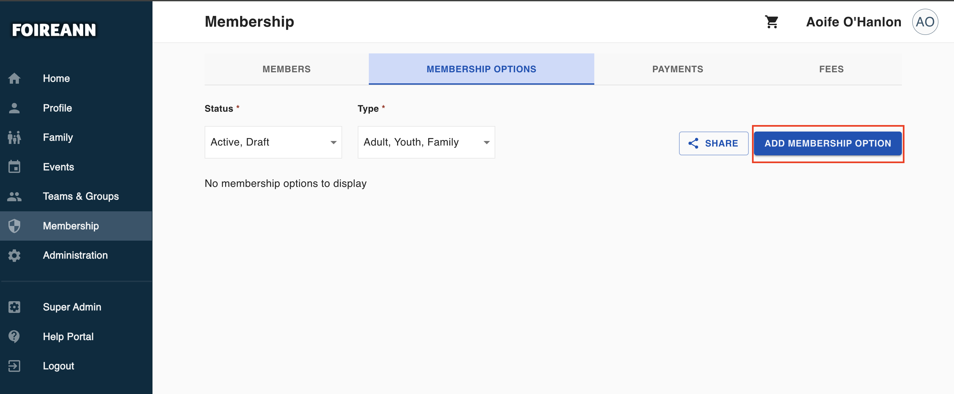
Task: Open Profile in the sidebar
Action: click(76, 108)
